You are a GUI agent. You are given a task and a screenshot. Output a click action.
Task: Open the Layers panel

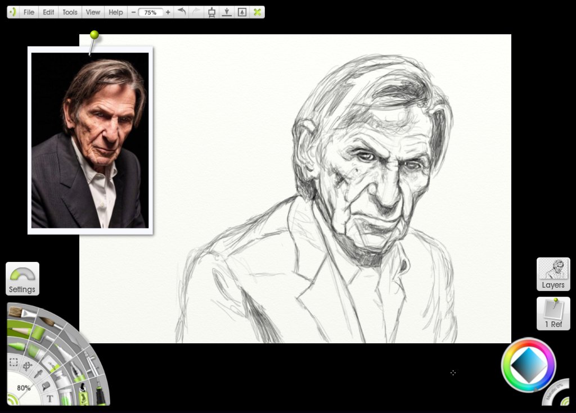coord(553,274)
